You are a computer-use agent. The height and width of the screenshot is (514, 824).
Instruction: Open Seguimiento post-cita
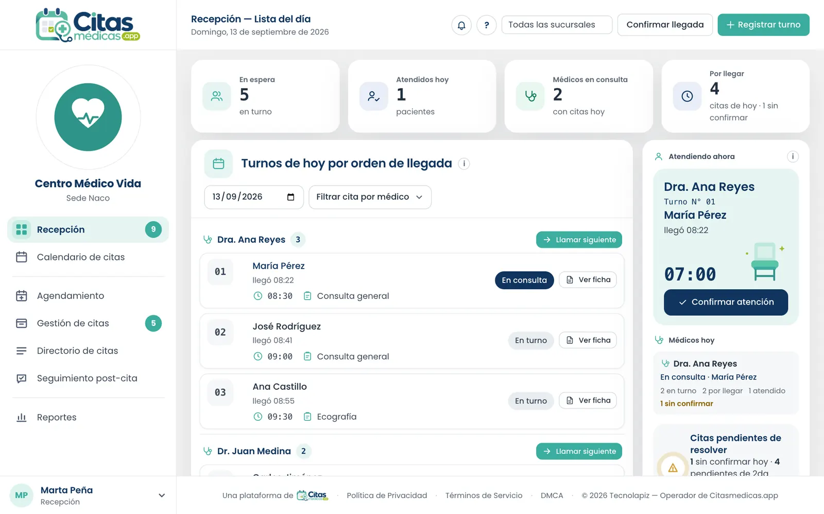pyautogui.click(x=88, y=378)
